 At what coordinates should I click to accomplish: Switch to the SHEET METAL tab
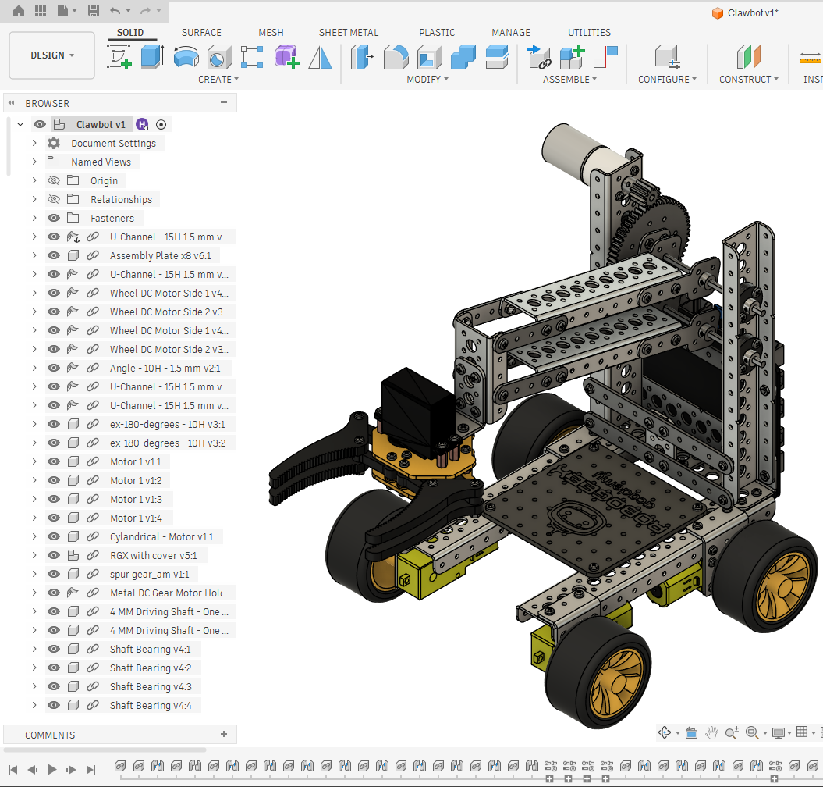[349, 33]
